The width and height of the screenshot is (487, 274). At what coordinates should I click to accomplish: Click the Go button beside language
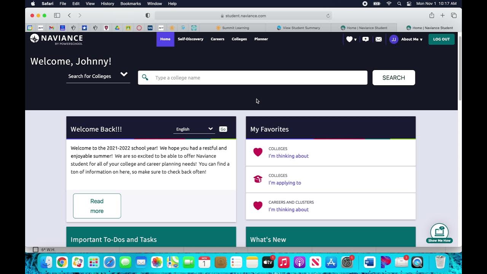coord(223,129)
